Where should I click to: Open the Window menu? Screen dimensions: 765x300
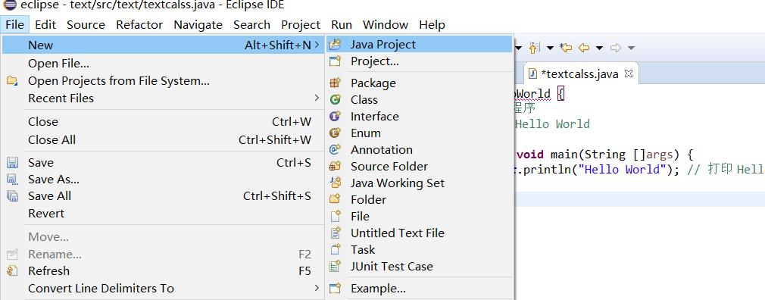click(386, 24)
